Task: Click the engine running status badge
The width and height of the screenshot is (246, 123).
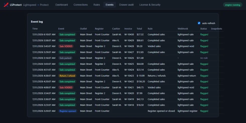Action: pyautogui.click(x=232, y=5)
